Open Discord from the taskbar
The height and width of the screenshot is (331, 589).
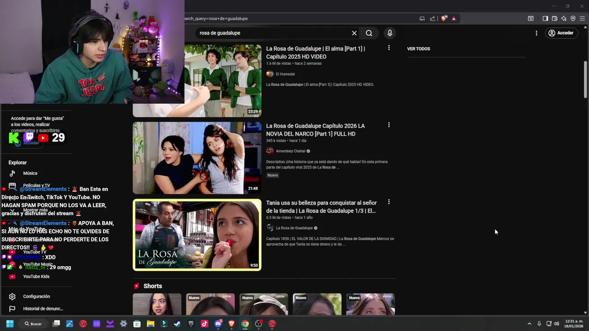[218, 324]
